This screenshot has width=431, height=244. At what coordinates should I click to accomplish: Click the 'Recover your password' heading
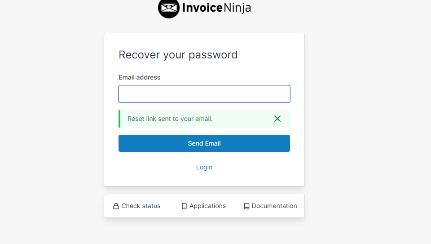pyautogui.click(x=178, y=55)
